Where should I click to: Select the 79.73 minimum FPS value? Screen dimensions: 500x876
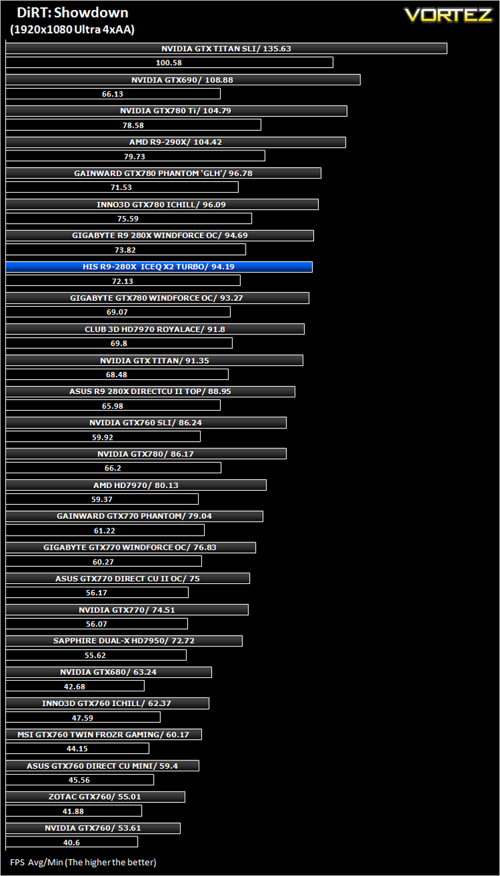point(135,156)
